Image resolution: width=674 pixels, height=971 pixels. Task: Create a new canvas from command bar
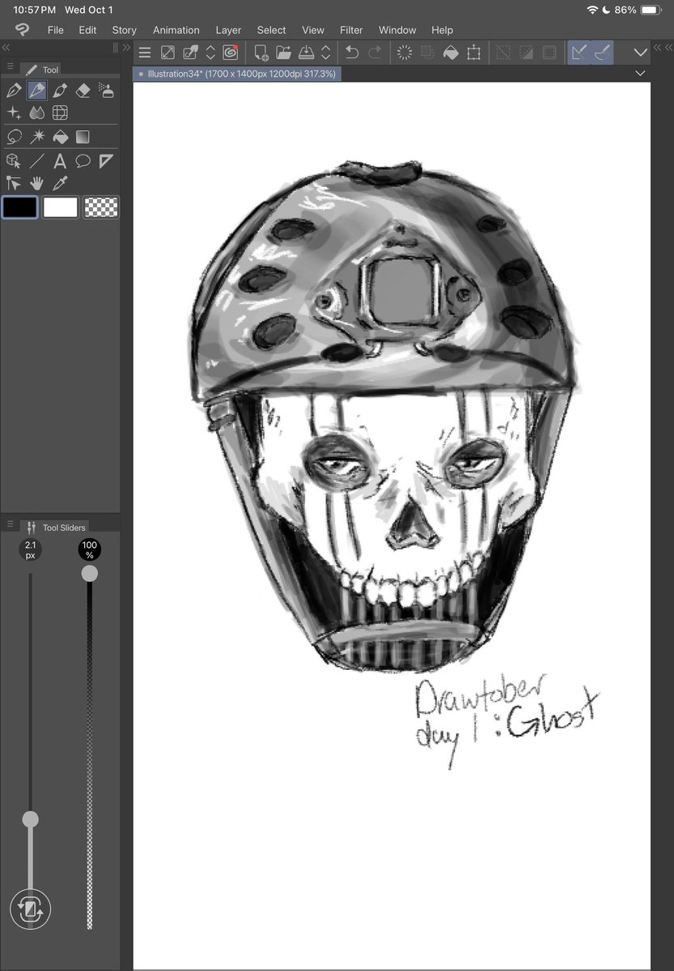[261, 53]
